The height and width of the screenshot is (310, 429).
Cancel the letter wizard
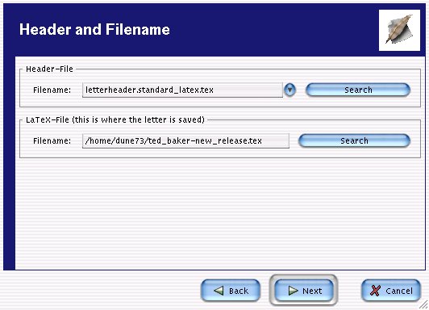click(x=390, y=291)
